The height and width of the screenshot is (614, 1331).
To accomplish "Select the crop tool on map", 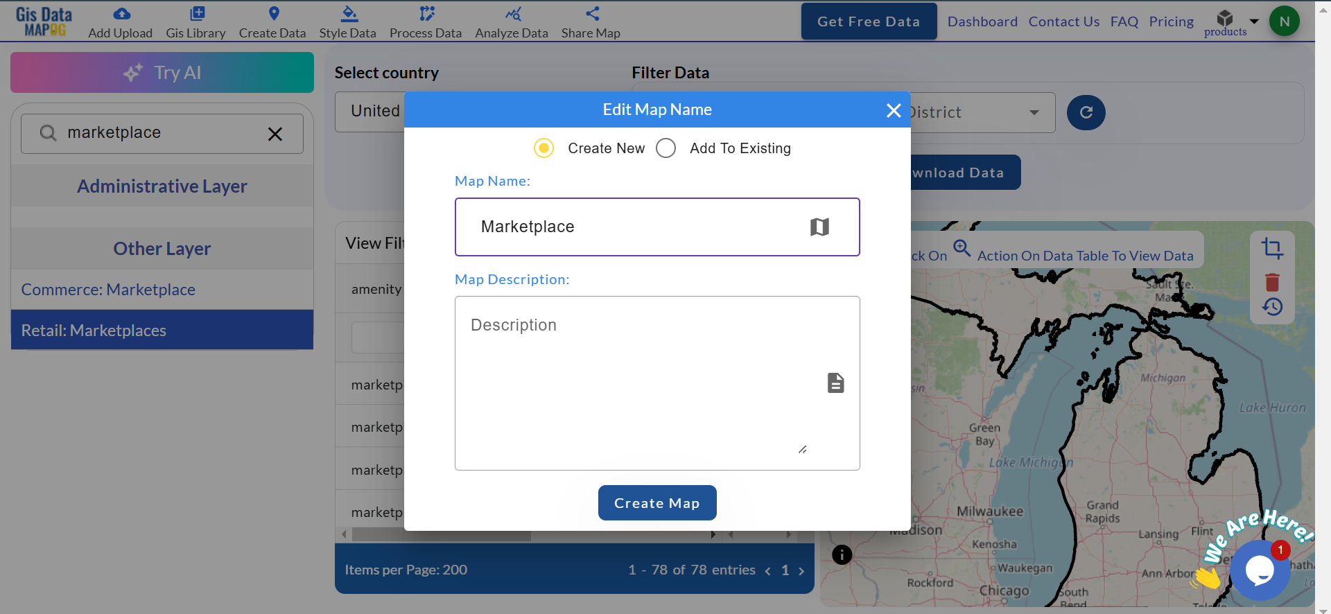I will coord(1272,248).
